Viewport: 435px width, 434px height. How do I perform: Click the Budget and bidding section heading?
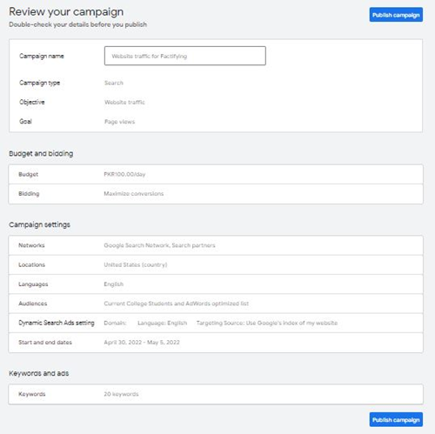click(41, 153)
